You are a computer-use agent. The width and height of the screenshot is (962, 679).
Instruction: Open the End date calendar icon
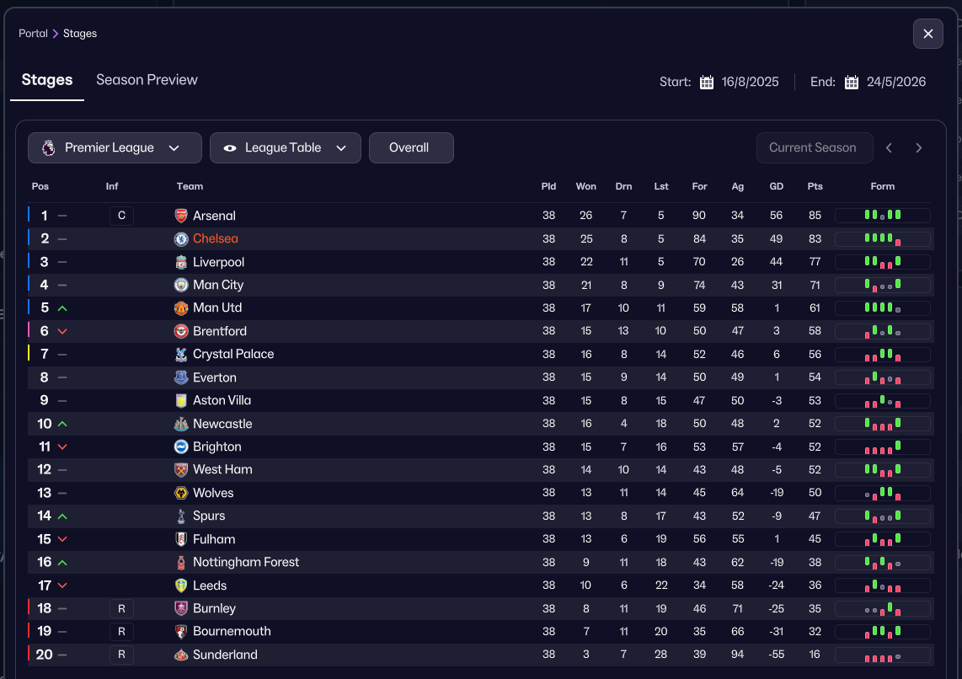[x=852, y=83]
